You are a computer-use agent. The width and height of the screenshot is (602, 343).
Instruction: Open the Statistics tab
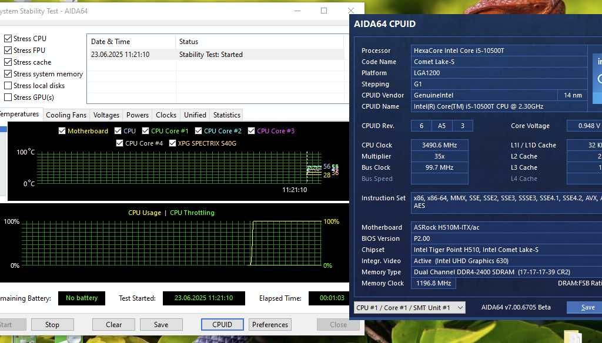point(227,115)
